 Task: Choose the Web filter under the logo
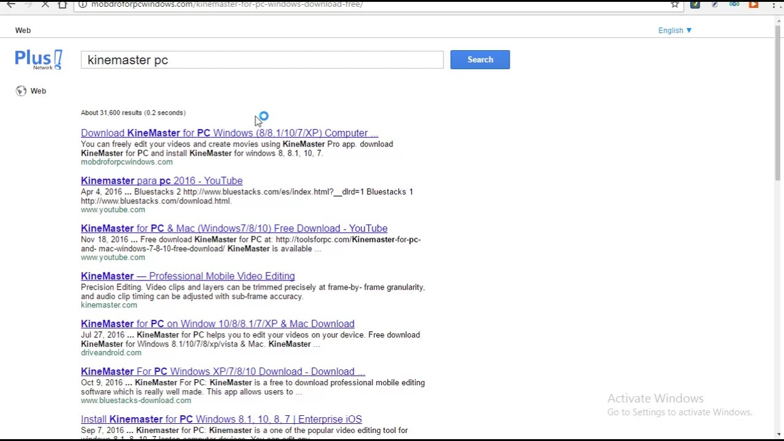(38, 91)
